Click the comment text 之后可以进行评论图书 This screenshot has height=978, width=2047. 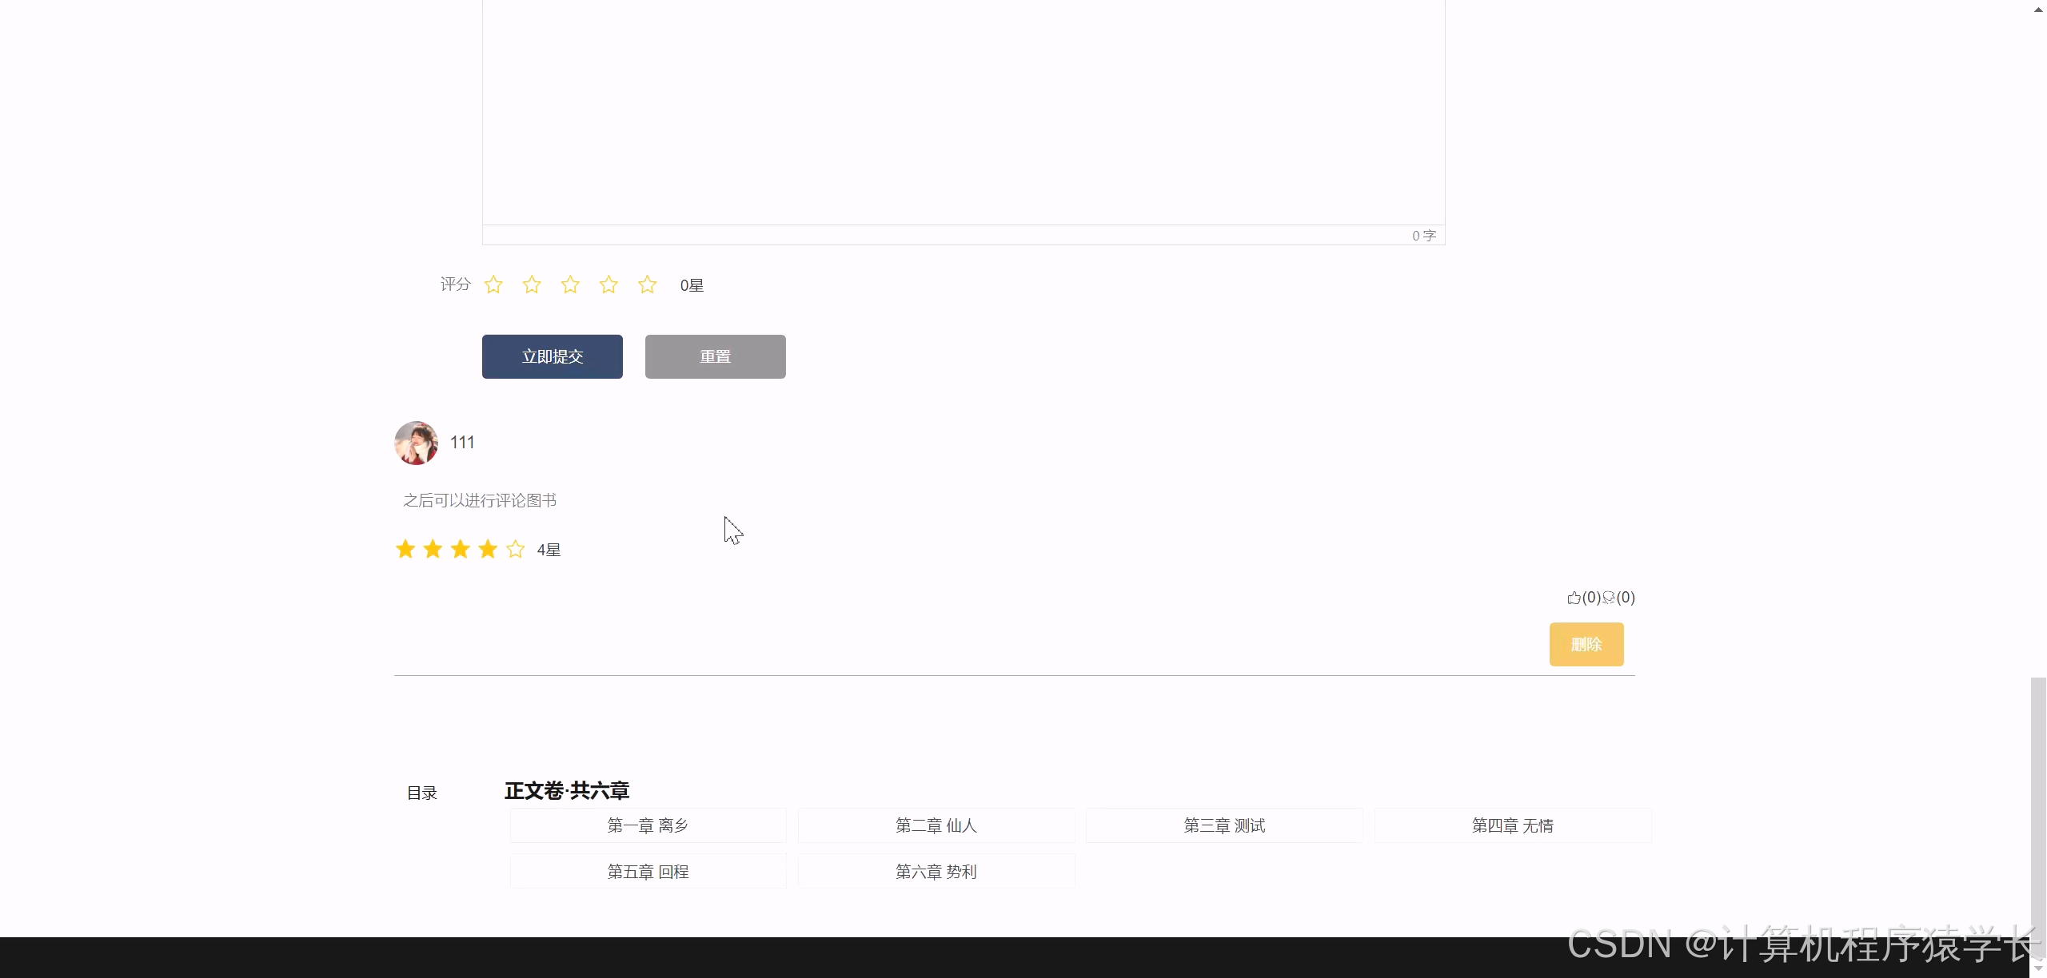(x=480, y=500)
